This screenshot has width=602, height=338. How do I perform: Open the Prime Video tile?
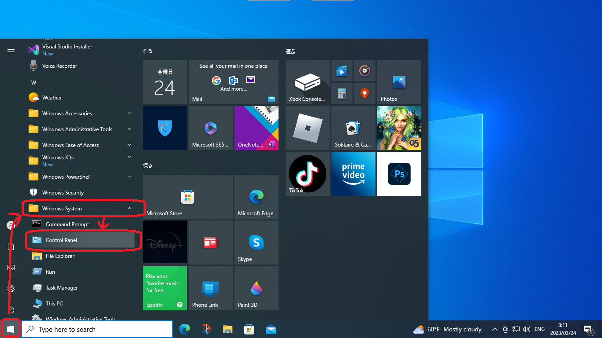click(353, 174)
